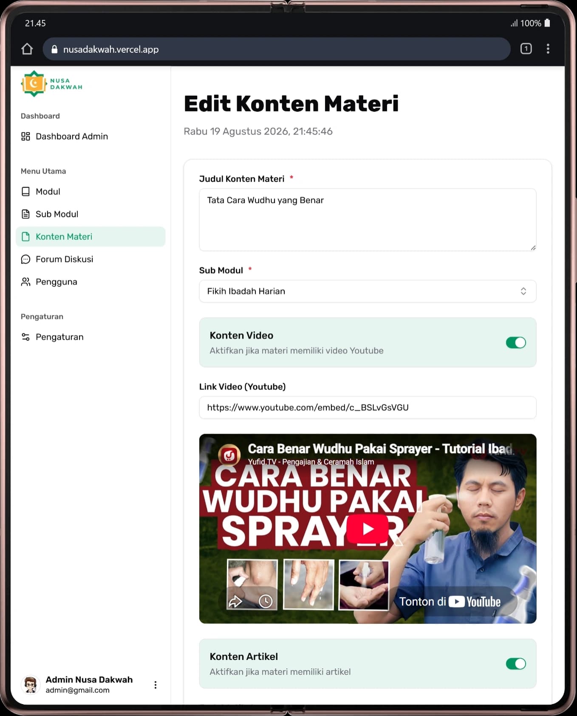This screenshot has width=577, height=716.
Task: Click the Modul book icon
Action: [25, 192]
